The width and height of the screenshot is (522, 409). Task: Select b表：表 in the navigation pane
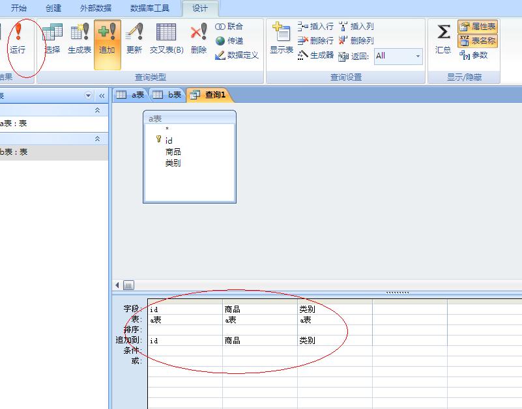click(53, 152)
